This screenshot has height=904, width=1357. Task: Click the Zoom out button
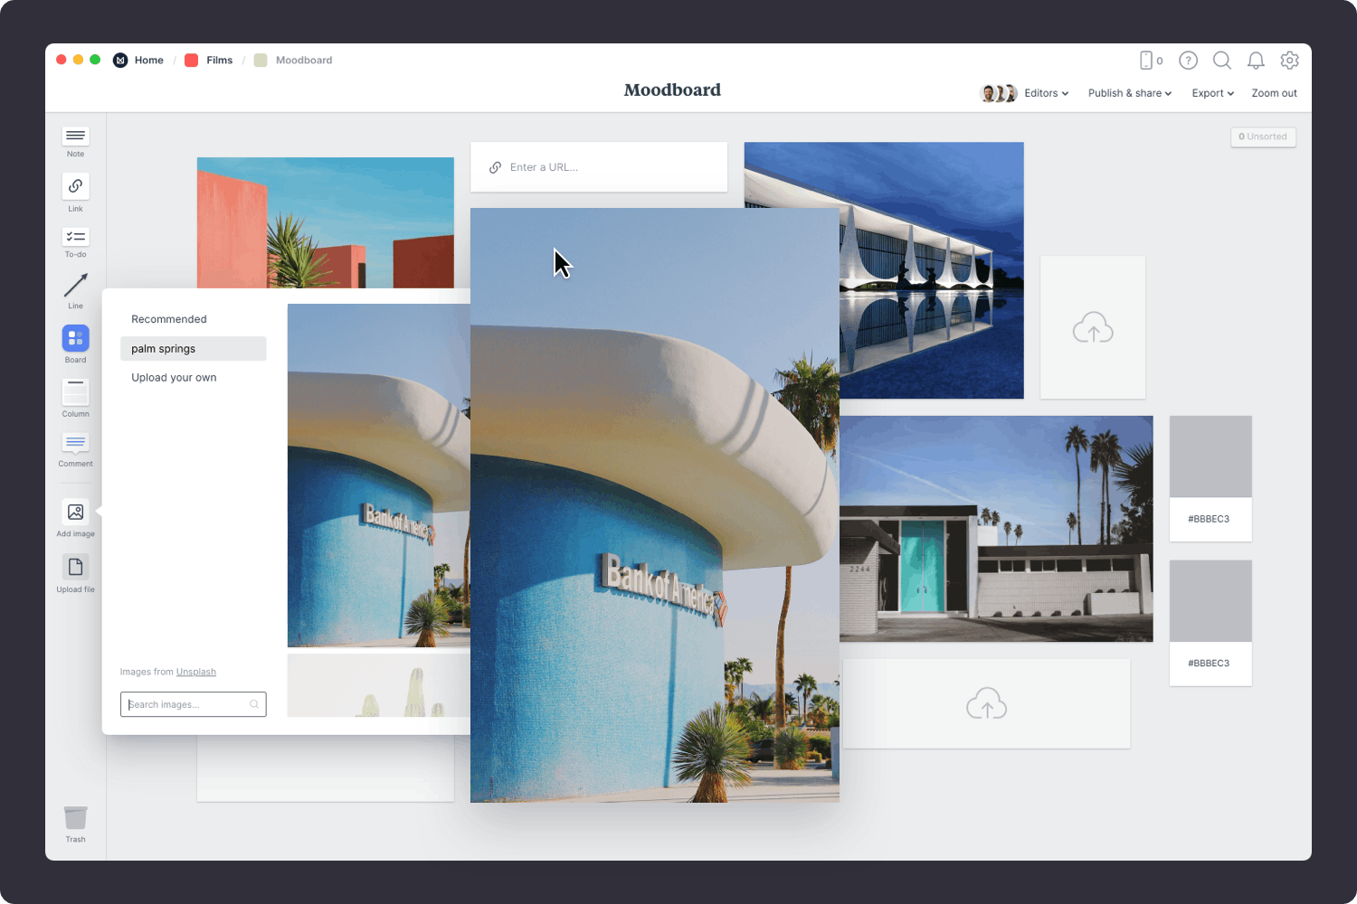(1274, 93)
